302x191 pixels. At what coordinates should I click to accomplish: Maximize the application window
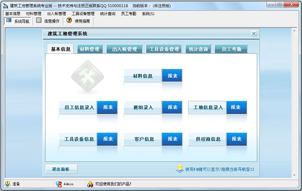280,5
